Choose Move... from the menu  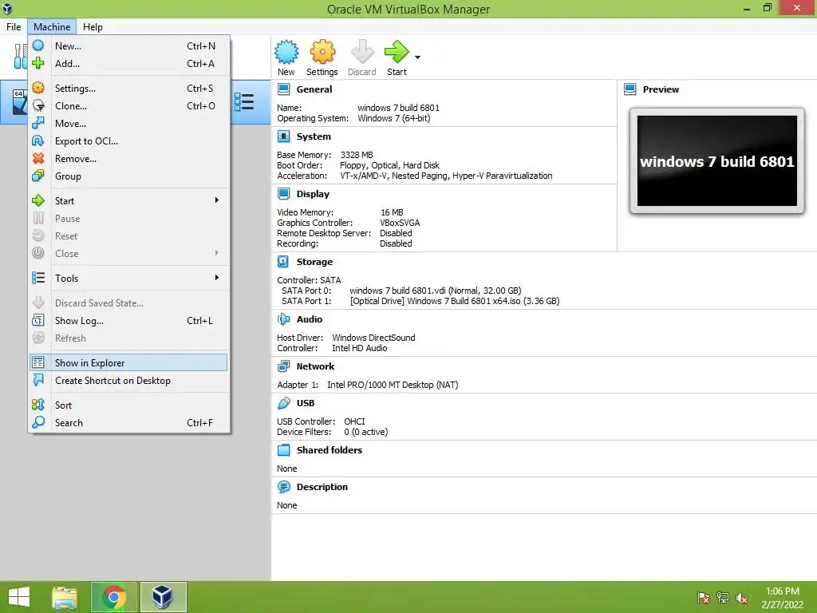[129, 124]
